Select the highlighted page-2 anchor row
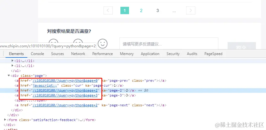 point(133,90)
